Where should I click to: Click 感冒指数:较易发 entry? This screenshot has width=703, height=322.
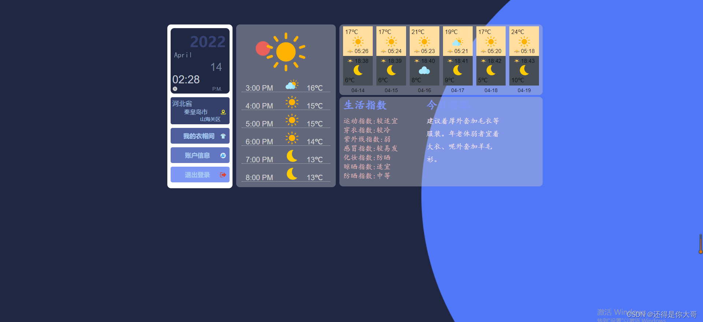click(x=371, y=148)
